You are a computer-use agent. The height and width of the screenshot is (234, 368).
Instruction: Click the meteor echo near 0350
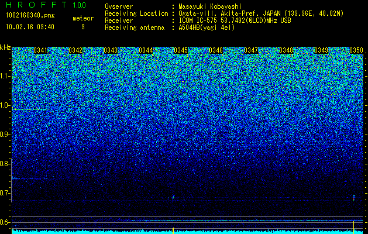click(x=354, y=198)
